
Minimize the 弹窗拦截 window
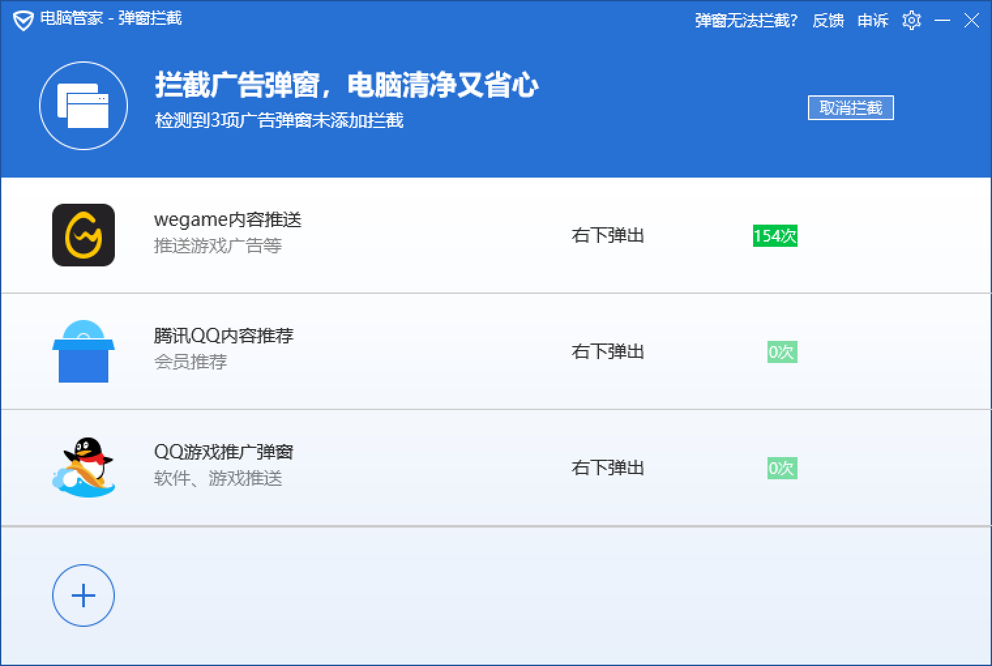(x=942, y=20)
